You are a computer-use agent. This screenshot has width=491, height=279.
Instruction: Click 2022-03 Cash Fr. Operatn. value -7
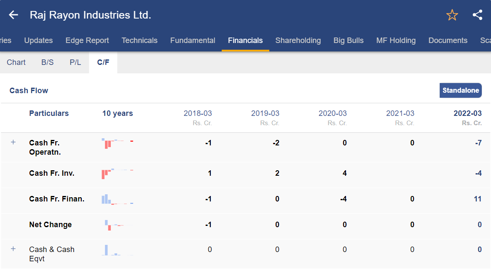click(478, 143)
